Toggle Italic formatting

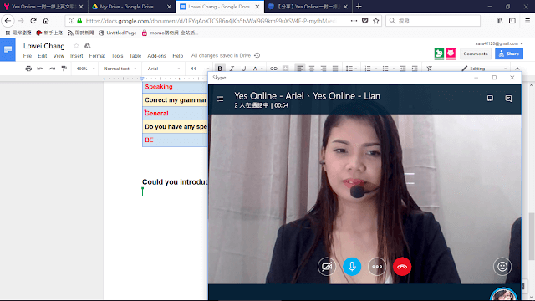pos(232,69)
